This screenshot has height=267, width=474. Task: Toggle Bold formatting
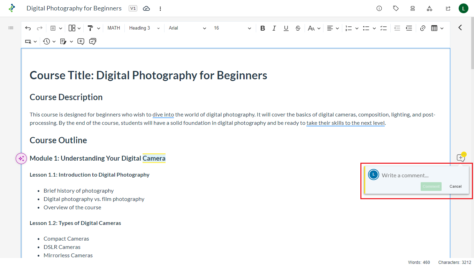263,28
